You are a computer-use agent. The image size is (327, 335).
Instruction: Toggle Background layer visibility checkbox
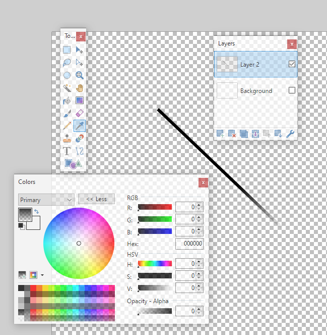292,90
